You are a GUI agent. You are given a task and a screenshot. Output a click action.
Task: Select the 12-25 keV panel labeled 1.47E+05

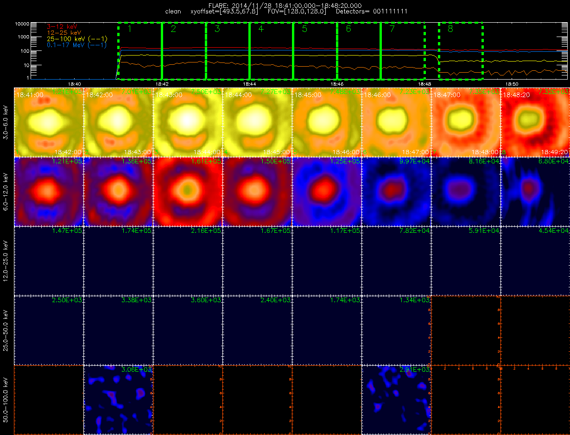49,261
